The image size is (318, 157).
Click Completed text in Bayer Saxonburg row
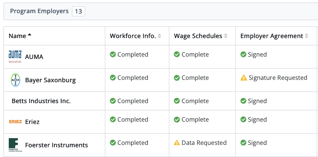pos(133,78)
